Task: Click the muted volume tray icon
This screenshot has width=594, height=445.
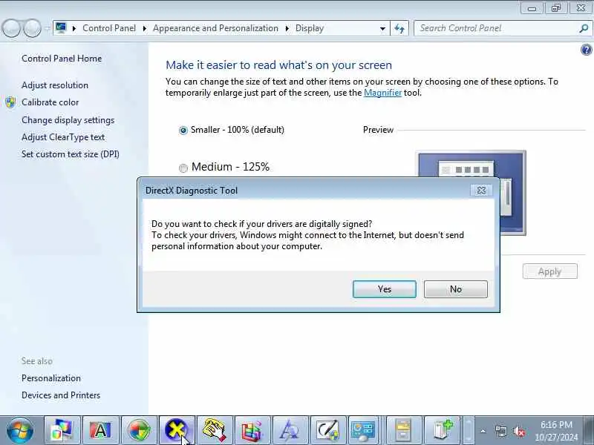Action: click(518, 431)
